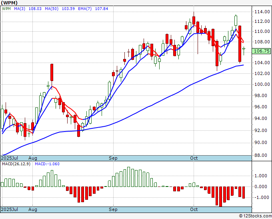
Task: Click the (WPM) chart title
Action: 9,3
